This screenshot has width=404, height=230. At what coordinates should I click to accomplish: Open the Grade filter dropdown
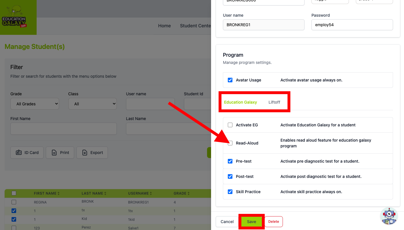pyautogui.click(x=35, y=104)
